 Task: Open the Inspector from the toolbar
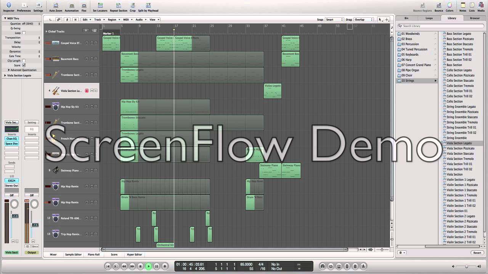[x=9, y=6]
